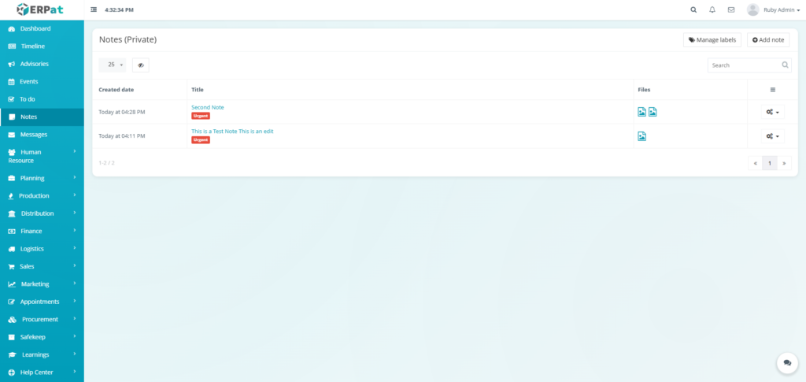
Task: Open the chat bubble icon at bottom right
Action: tap(786, 362)
